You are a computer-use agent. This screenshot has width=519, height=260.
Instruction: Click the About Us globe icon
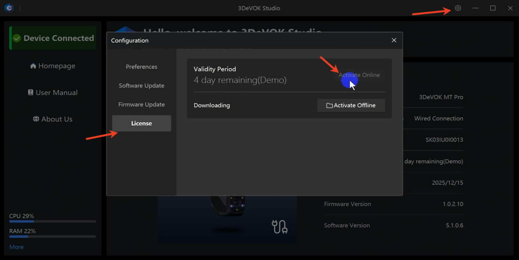(x=36, y=119)
